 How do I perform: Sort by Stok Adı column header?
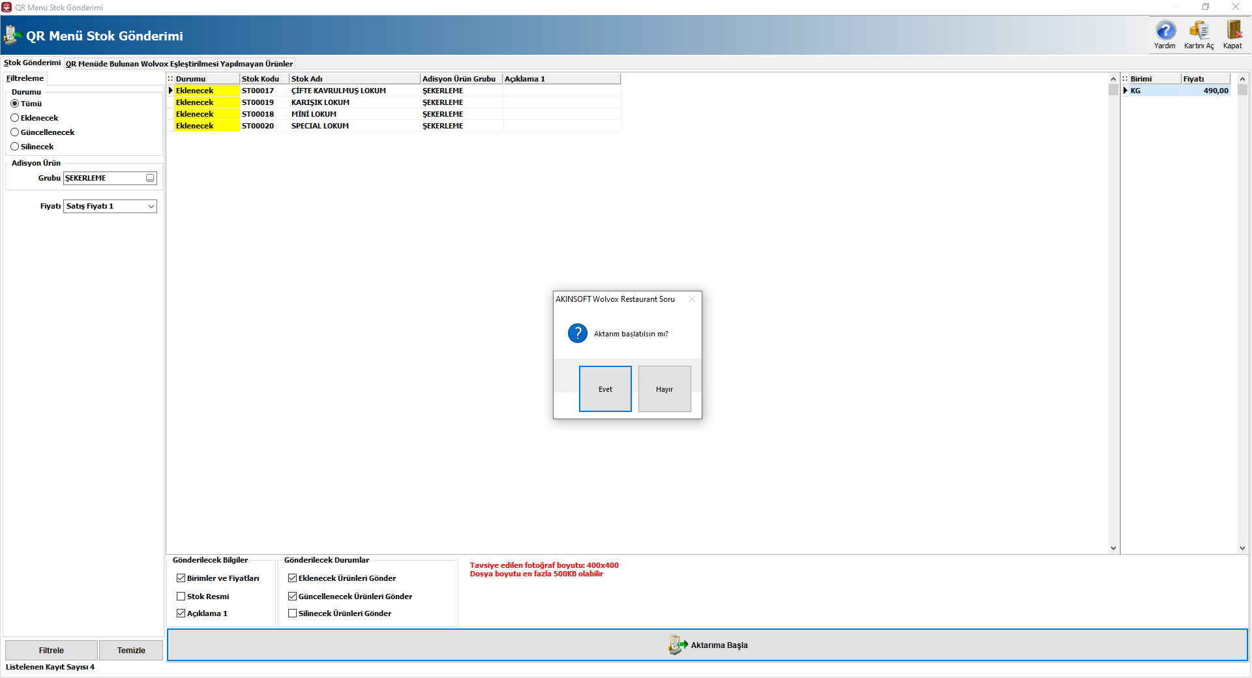tap(355, 79)
